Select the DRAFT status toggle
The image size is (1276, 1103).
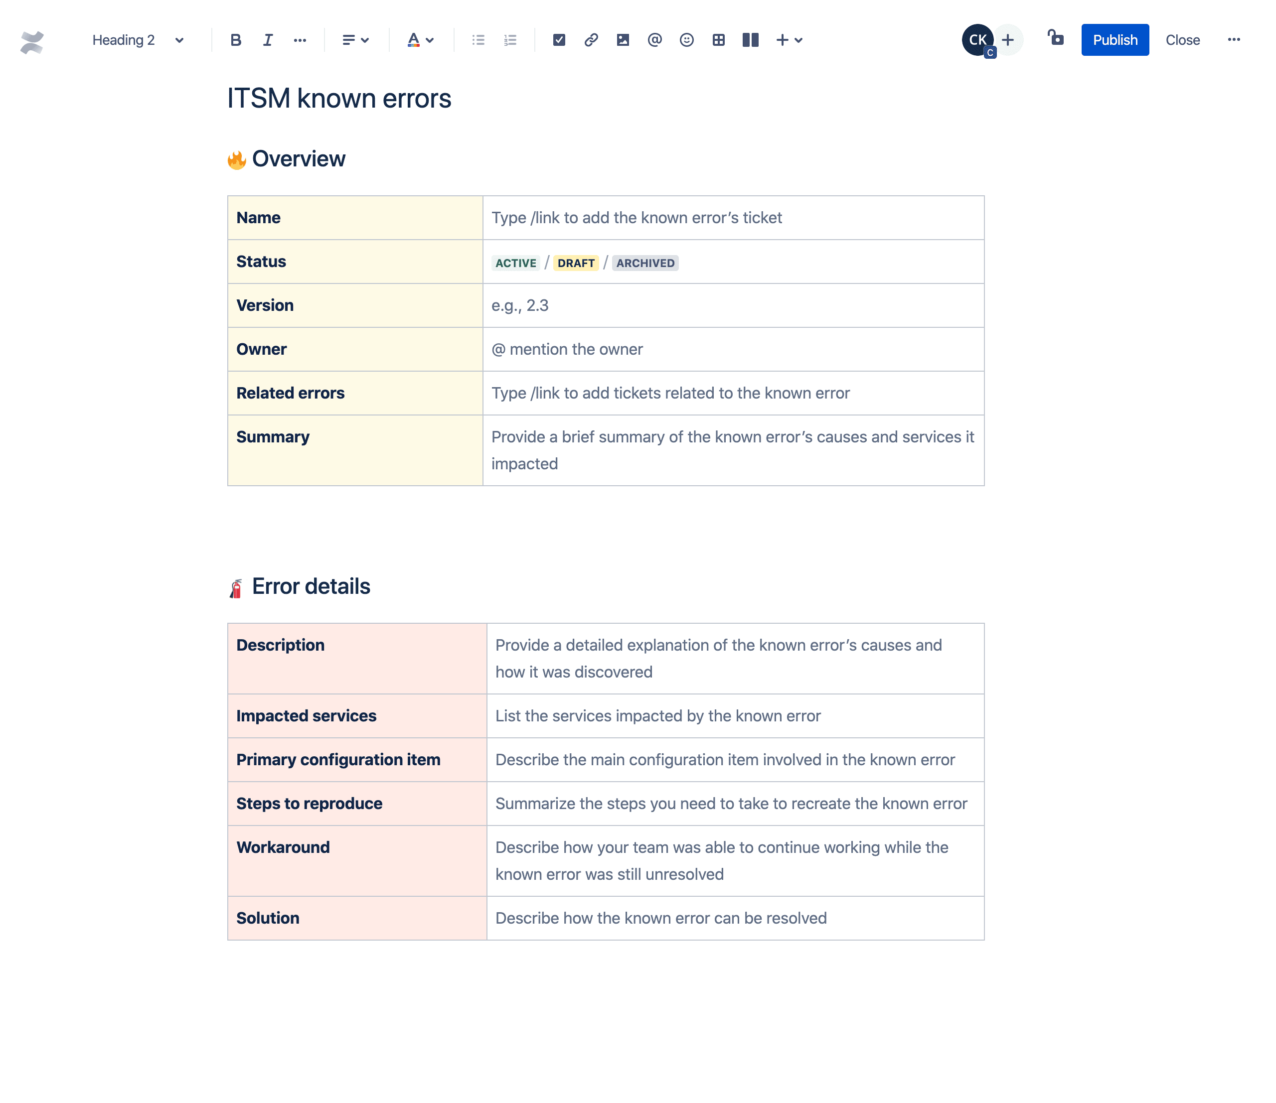[575, 263]
